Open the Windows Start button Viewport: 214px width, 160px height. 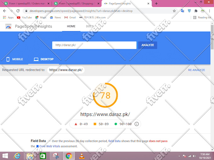(5, 156)
